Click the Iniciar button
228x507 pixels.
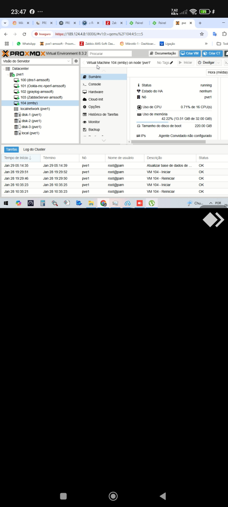[185, 63]
